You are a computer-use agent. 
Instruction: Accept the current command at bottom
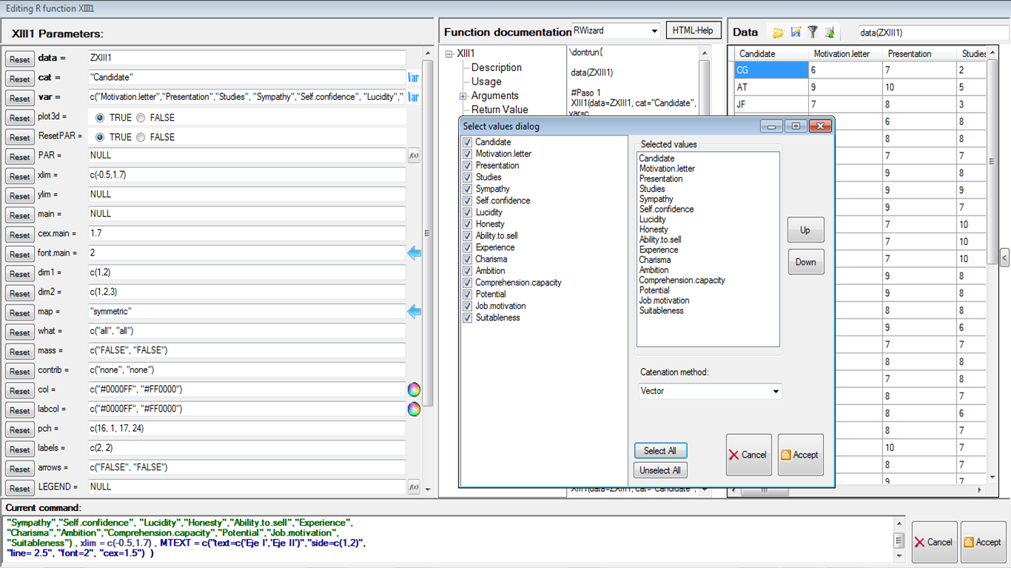(x=983, y=542)
